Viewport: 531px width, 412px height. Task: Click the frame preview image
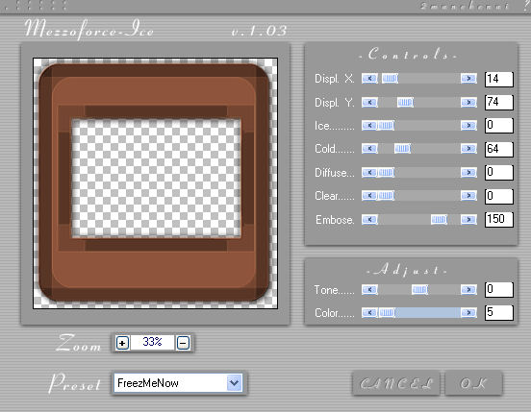(156, 183)
